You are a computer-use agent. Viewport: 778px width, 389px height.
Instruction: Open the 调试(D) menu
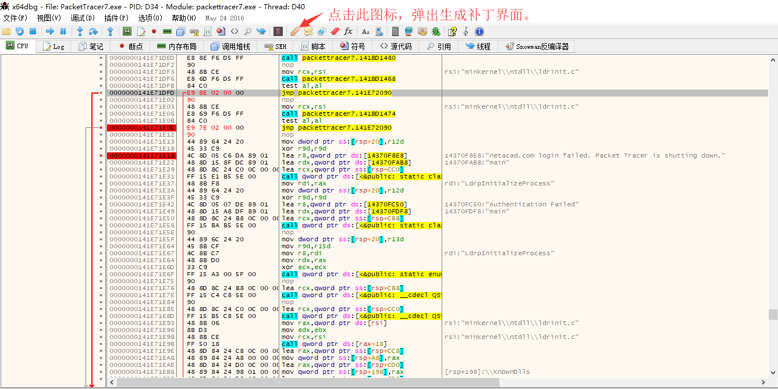(82, 18)
